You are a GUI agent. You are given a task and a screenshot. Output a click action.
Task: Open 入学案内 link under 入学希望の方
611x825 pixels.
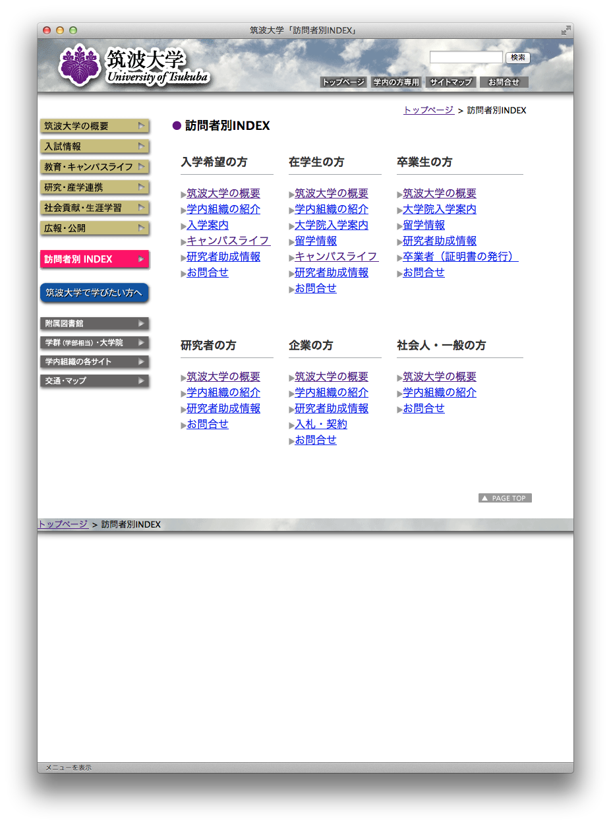pyautogui.click(x=208, y=225)
